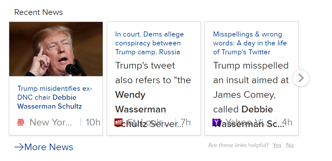
Task: Click the 'New Yor...' source name
Action: pyautogui.click(x=51, y=122)
